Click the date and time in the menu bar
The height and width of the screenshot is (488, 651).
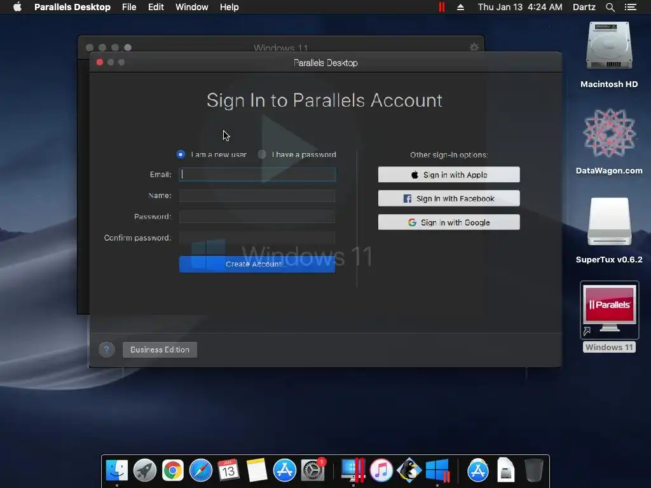[x=520, y=7]
